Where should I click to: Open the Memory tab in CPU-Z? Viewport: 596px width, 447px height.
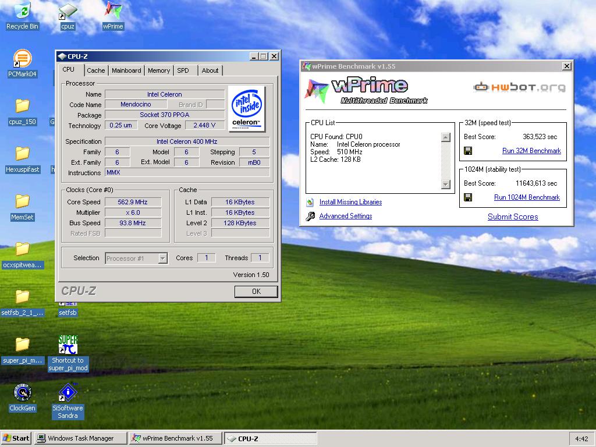click(159, 70)
